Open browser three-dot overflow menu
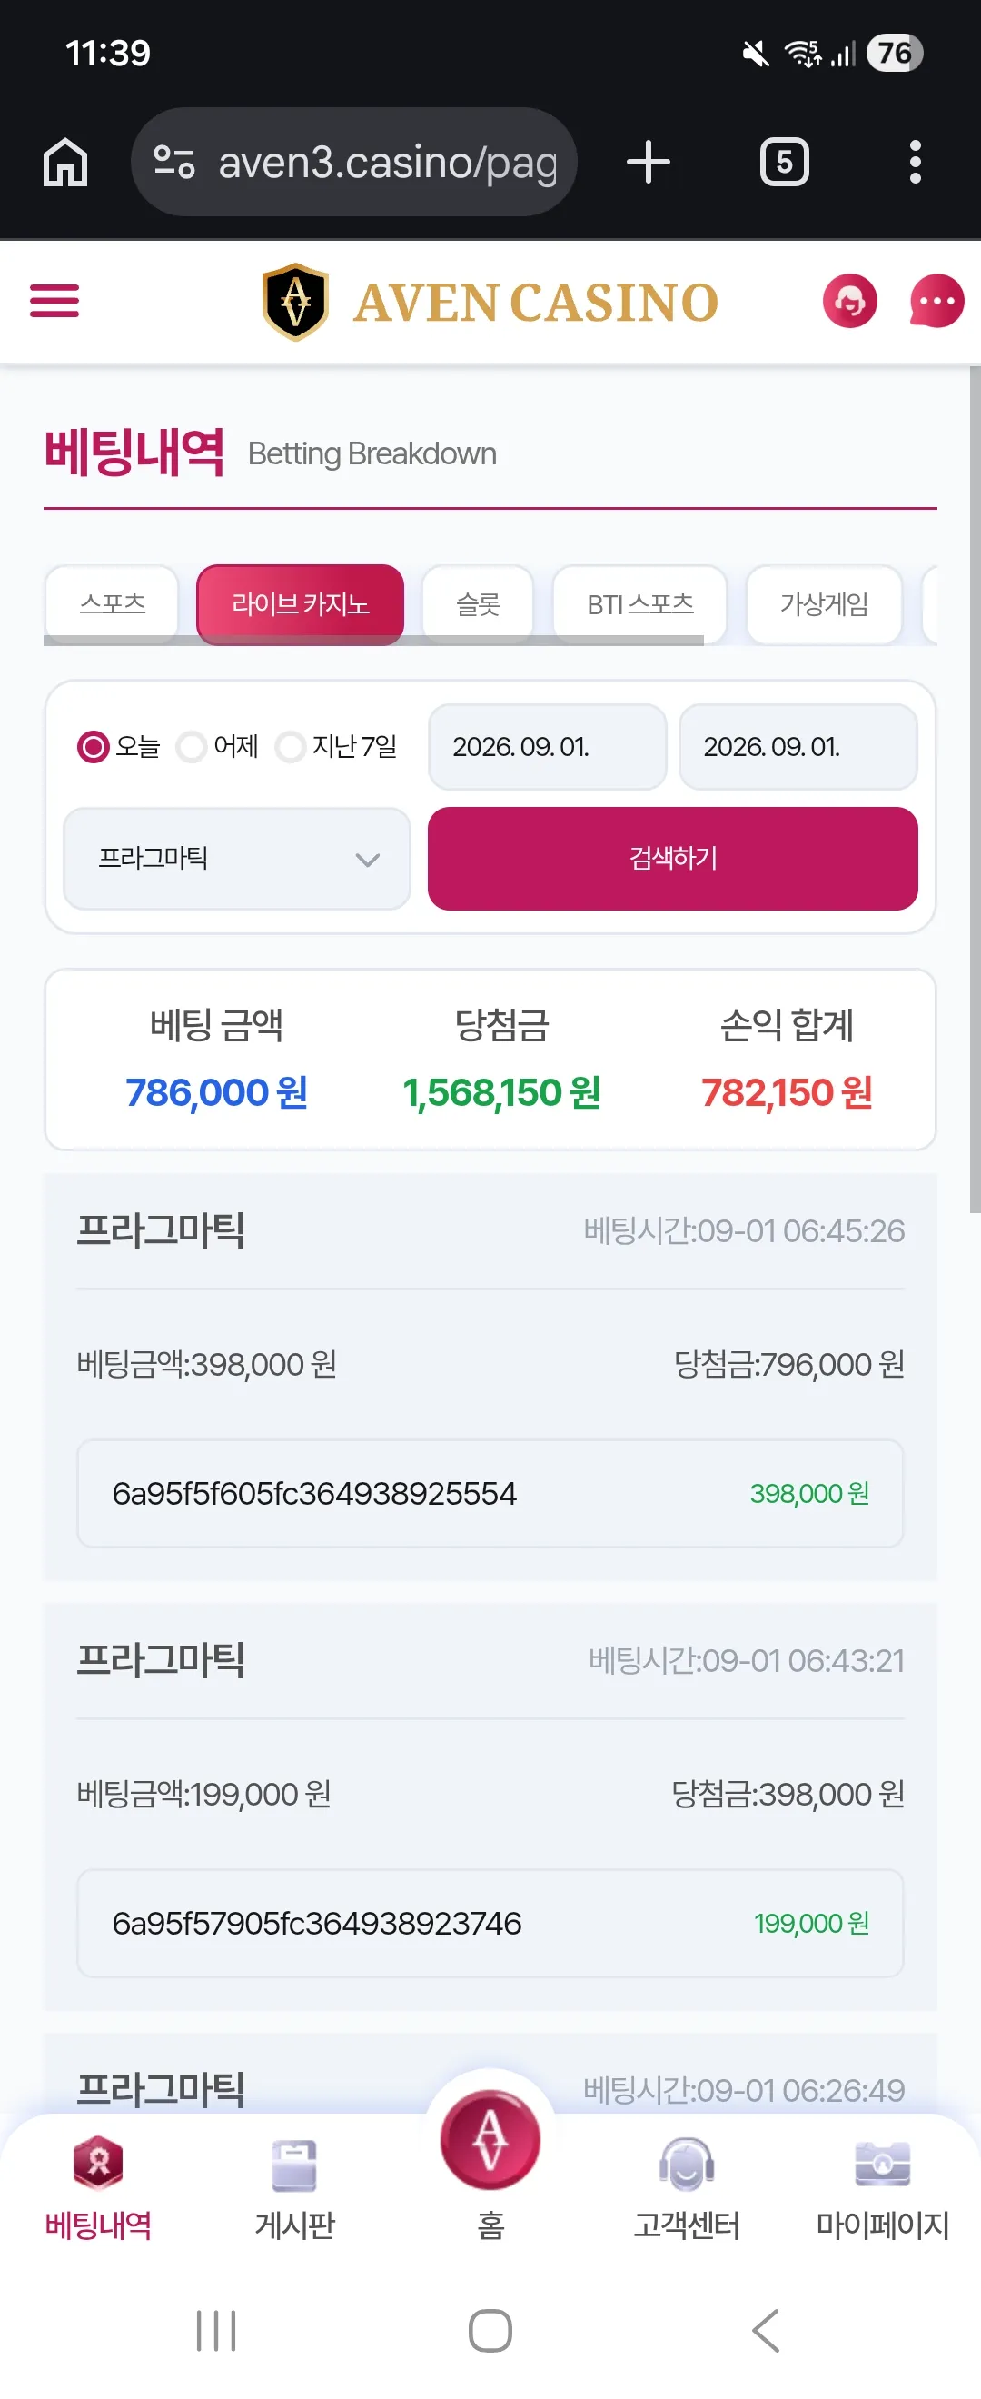The image size is (981, 2399). (x=915, y=162)
